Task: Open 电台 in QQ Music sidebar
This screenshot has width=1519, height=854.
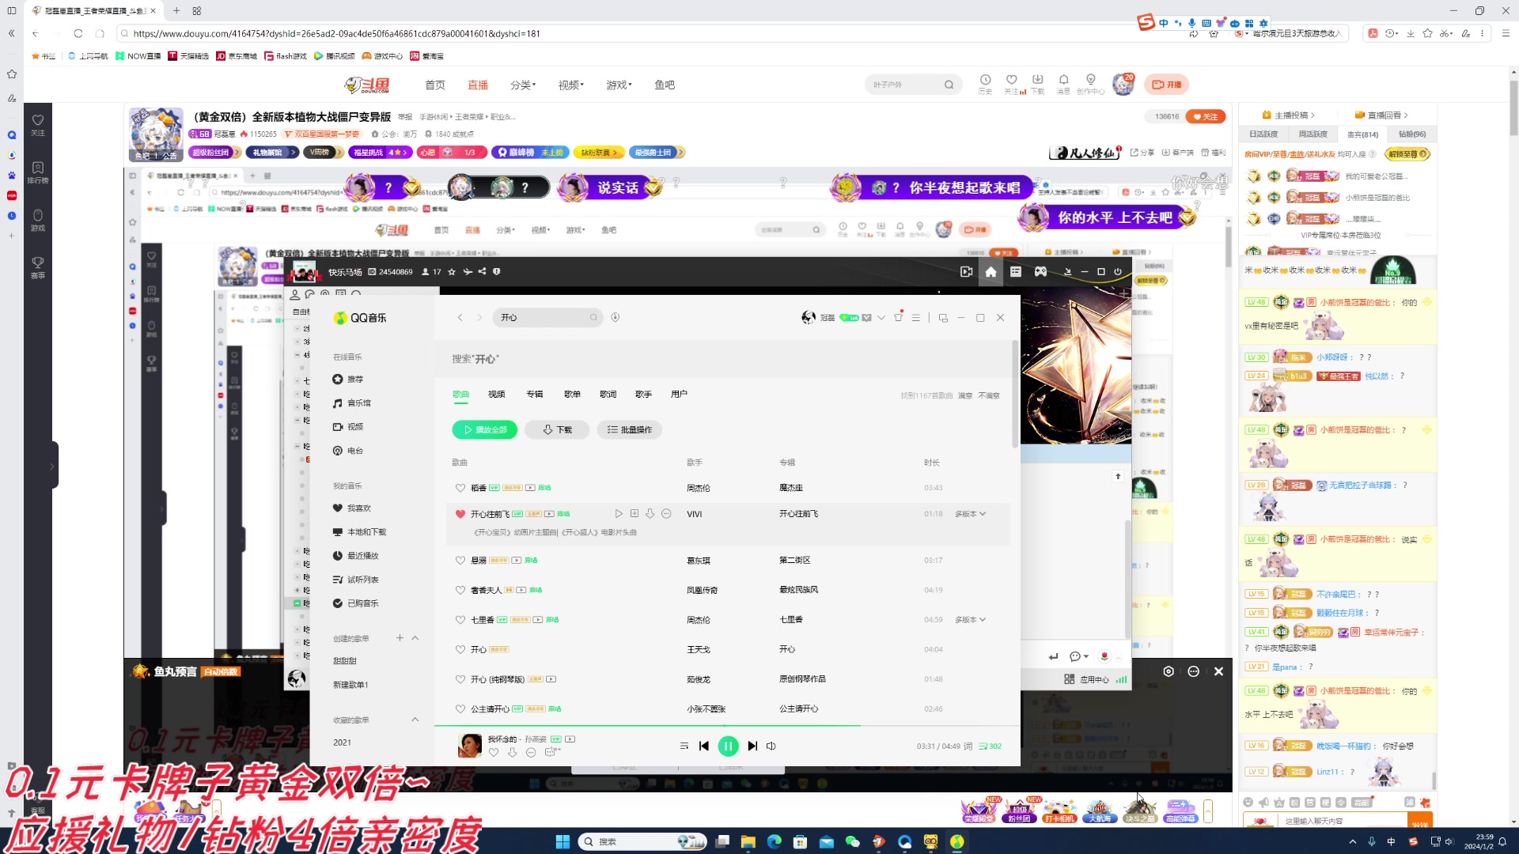Action: coord(348,451)
